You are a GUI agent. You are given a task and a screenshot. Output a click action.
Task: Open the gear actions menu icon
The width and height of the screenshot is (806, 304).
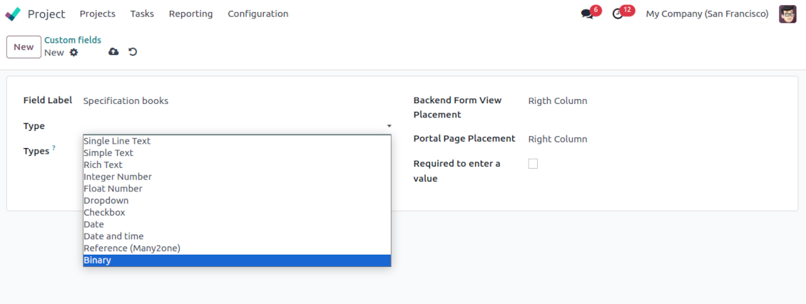click(x=73, y=53)
